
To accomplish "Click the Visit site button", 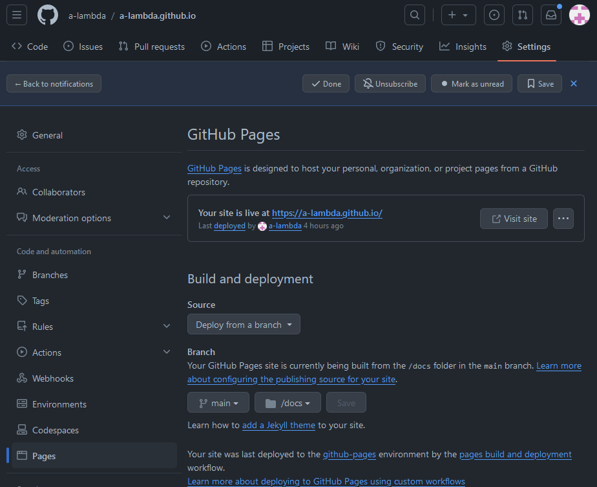I will 514,219.
